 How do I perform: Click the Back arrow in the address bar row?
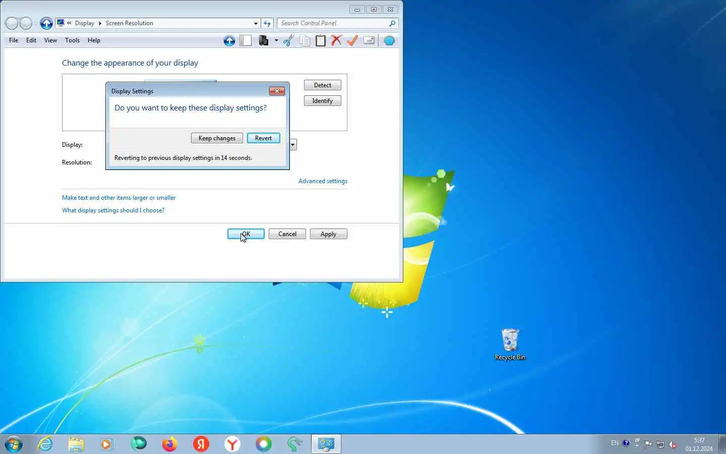click(12, 23)
